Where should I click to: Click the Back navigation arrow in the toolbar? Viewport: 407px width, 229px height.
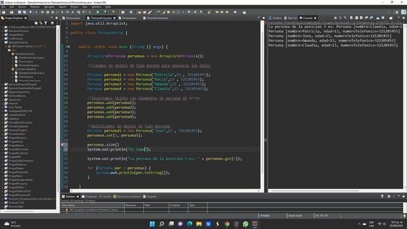[x=227, y=12]
